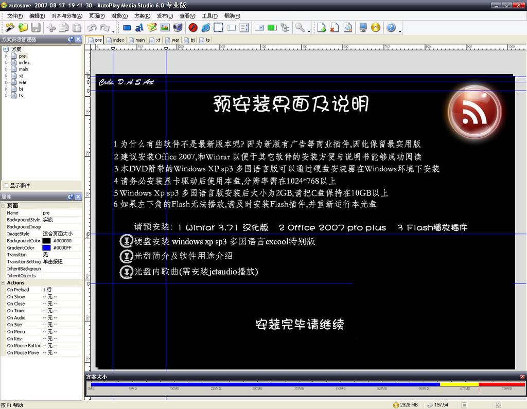Insert a listbox object
527x409 pixels.
[x=244, y=28]
